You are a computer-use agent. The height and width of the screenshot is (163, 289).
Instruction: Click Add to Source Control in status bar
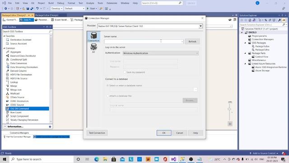(264, 153)
